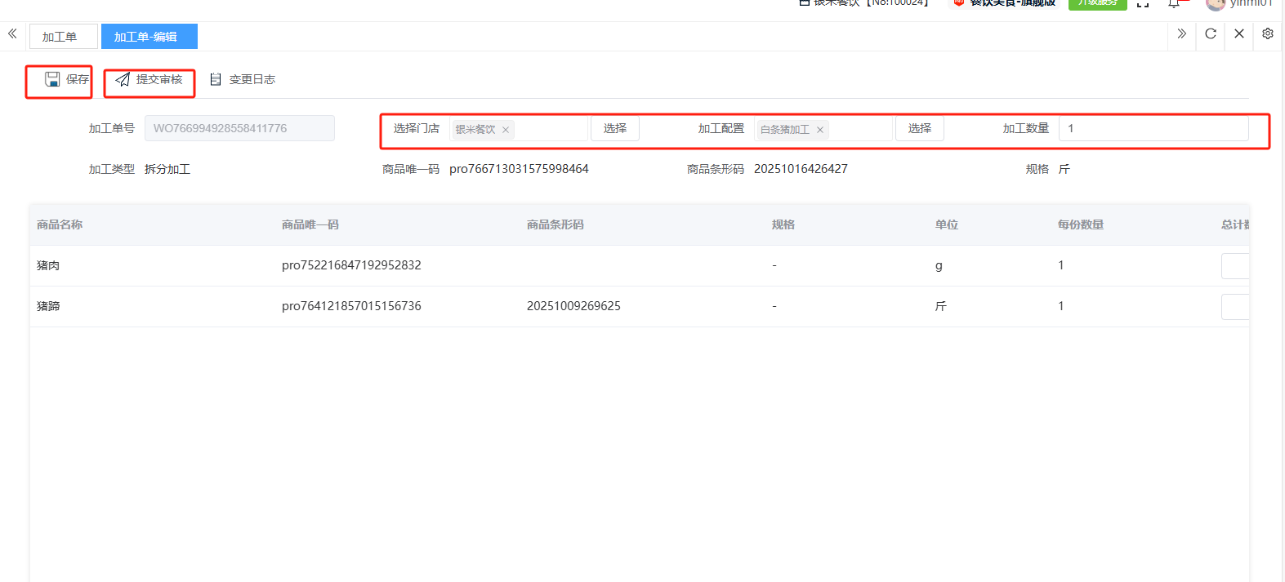Switch to the 加工单 tab
Image resolution: width=1285 pixels, height=582 pixels.
[x=60, y=37]
